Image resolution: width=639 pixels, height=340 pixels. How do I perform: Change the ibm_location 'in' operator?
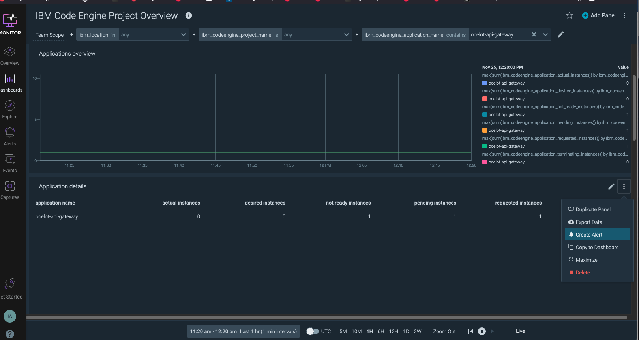[113, 35]
